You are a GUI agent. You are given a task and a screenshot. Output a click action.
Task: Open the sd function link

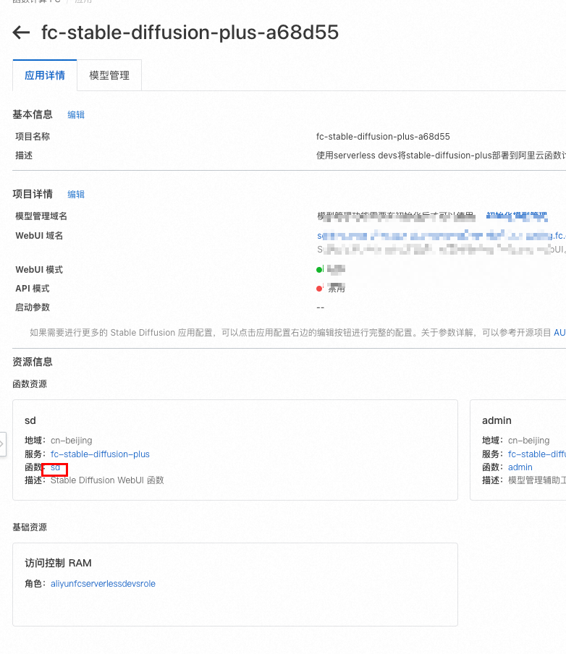pyautogui.click(x=55, y=467)
